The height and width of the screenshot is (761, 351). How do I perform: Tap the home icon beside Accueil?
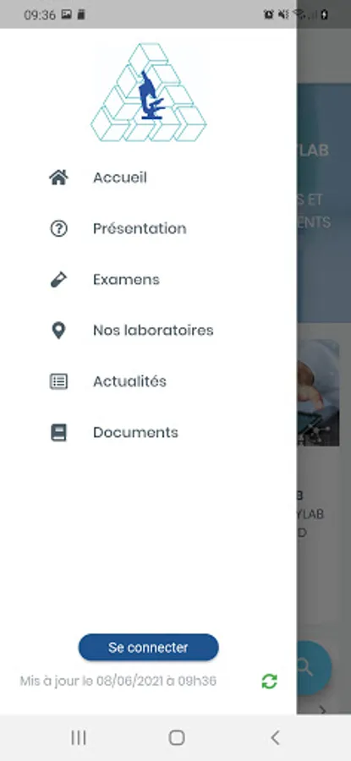[58, 178]
